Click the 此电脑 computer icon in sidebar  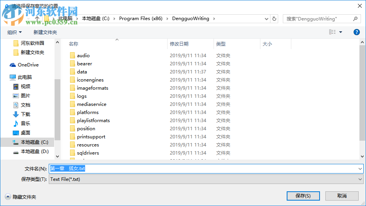coord(13,77)
